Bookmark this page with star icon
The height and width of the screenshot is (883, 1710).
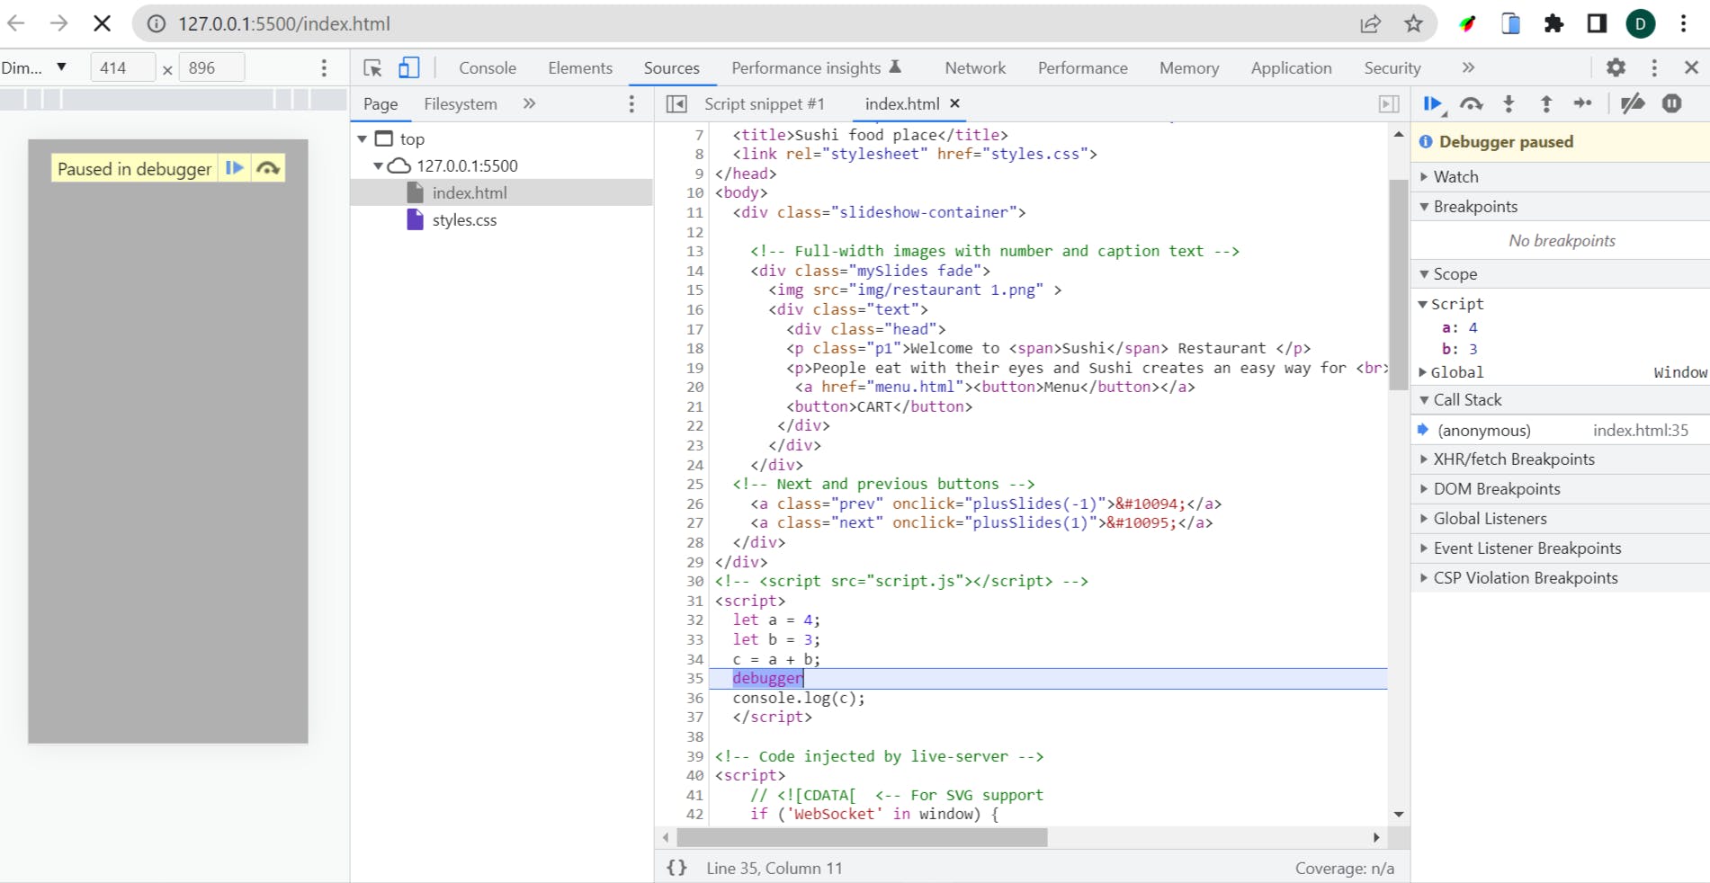(x=1413, y=23)
